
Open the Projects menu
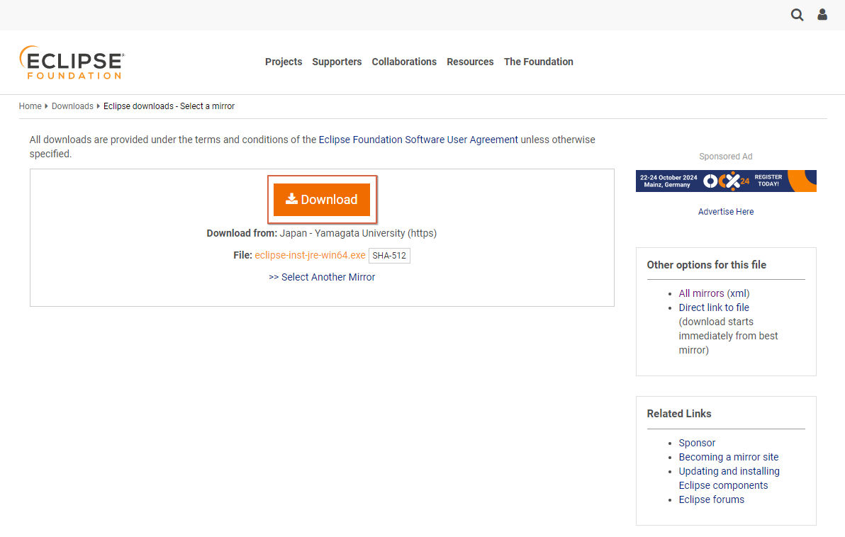pos(284,62)
